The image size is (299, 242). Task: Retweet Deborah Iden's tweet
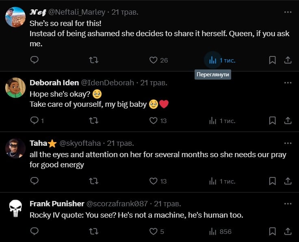pos(93,121)
